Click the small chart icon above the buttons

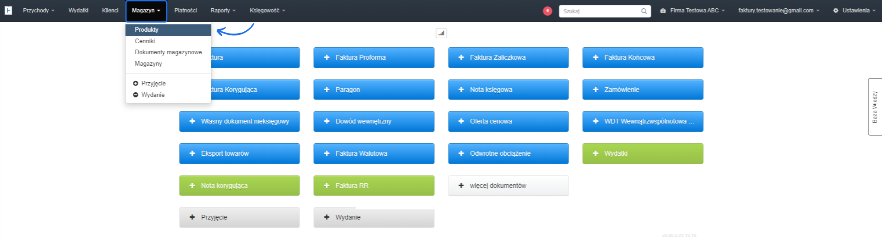tap(441, 33)
